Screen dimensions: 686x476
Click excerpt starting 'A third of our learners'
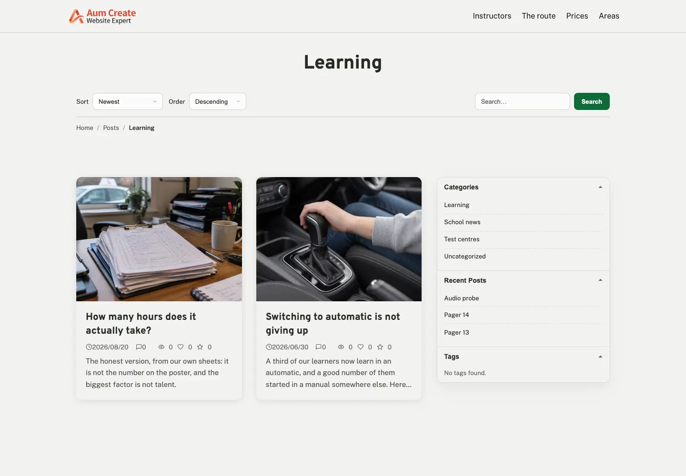(339, 373)
